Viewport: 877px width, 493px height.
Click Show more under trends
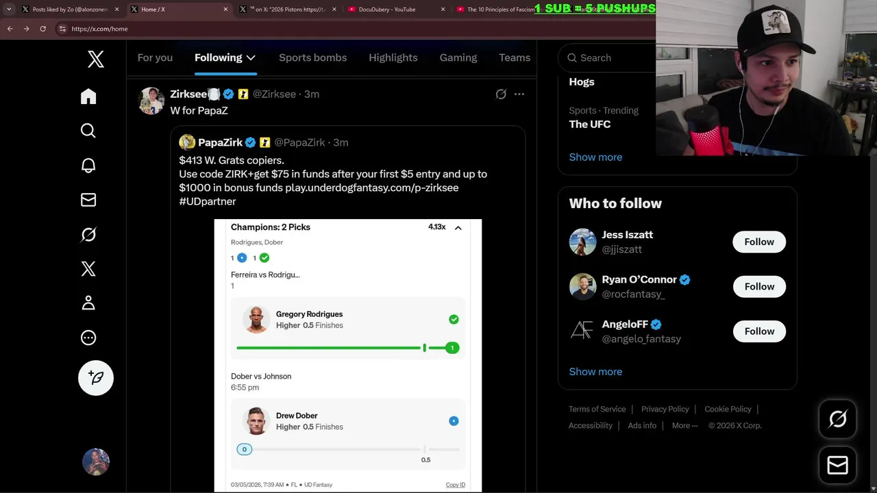595,157
